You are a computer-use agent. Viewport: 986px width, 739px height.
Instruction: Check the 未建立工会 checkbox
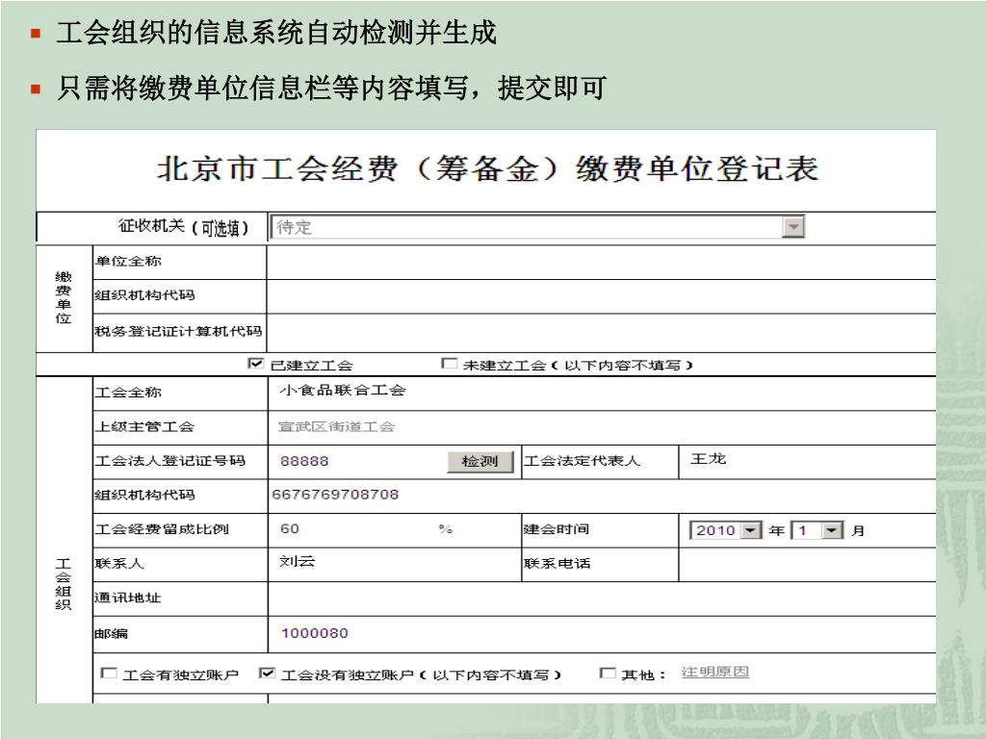[449, 364]
